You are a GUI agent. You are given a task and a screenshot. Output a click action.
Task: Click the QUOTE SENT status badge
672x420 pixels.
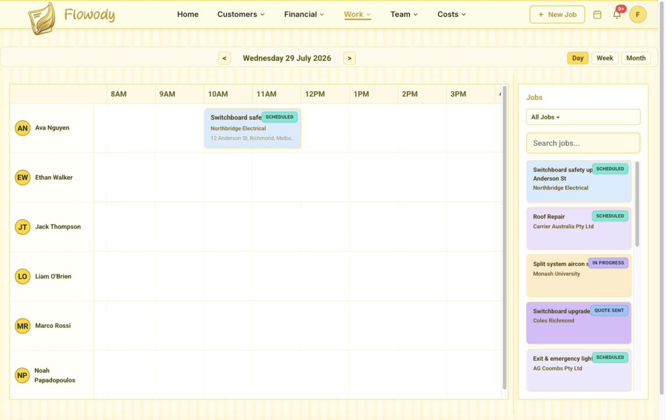click(x=609, y=310)
